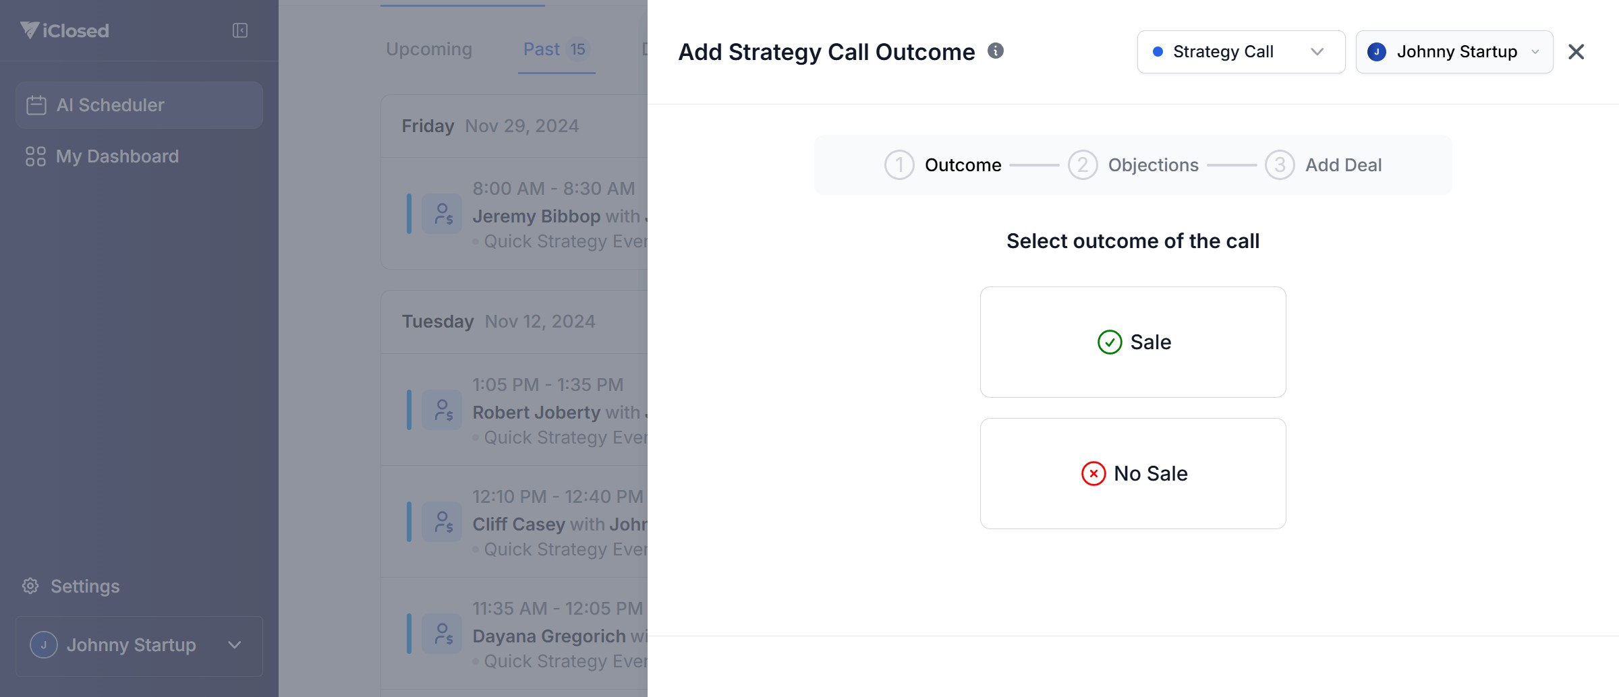Click the My Dashboard grid icon
Image resolution: width=1619 pixels, height=697 pixels.
pyautogui.click(x=36, y=156)
